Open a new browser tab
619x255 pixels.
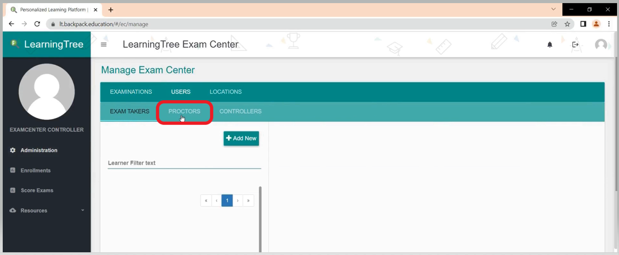(111, 10)
